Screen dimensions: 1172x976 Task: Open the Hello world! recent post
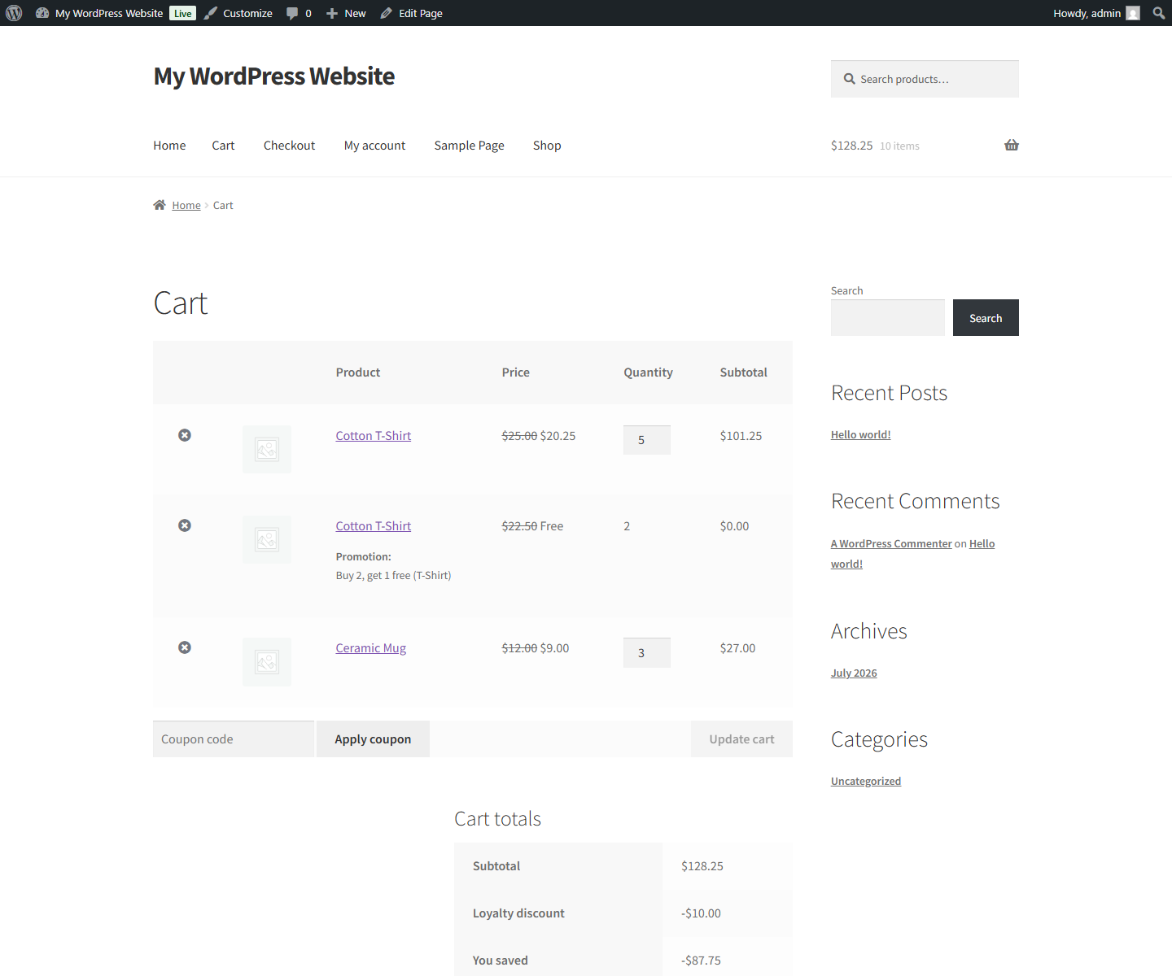[x=861, y=435]
